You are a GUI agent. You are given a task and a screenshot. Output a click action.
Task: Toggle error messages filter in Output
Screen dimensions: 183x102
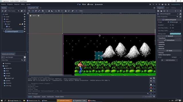pos(152,88)
